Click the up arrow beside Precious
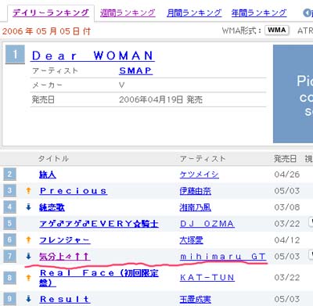 pos(28,191)
